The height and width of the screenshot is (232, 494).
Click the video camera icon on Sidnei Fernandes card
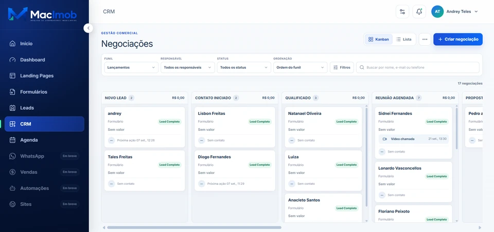click(385, 139)
